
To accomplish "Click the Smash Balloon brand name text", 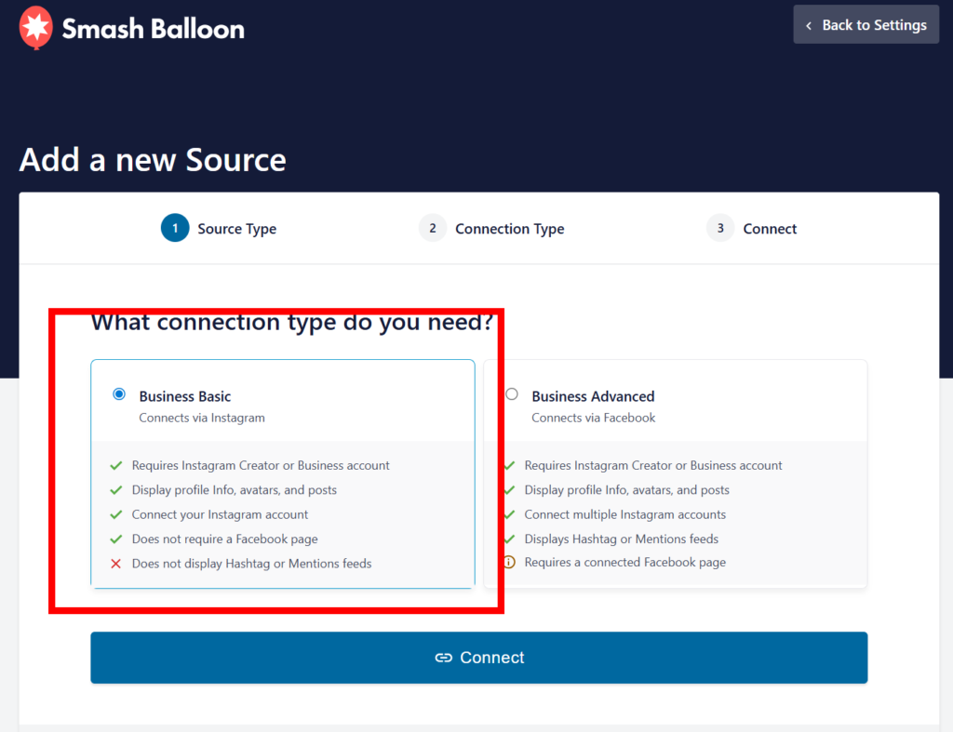I will pyautogui.click(x=154, y=28).
